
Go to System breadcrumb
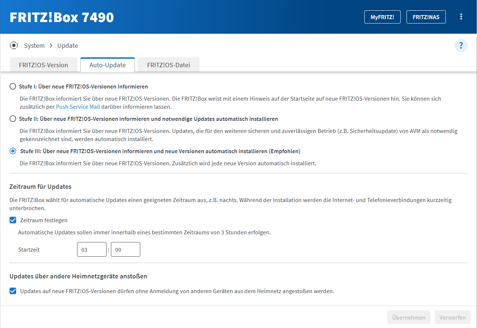(34, 46)
